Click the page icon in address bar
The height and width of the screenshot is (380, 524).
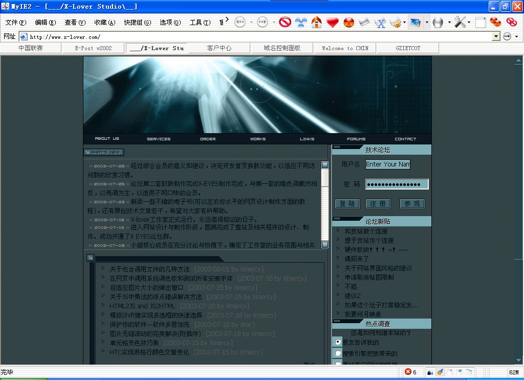(24, 36)
